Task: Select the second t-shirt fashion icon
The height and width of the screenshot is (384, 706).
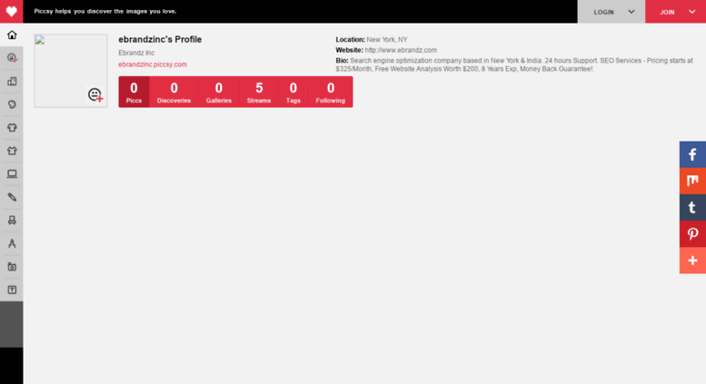Action: 12,151
